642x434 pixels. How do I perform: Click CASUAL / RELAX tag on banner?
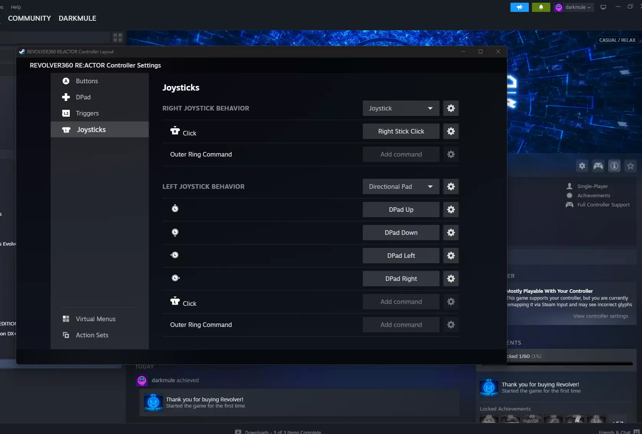(617, 40)
